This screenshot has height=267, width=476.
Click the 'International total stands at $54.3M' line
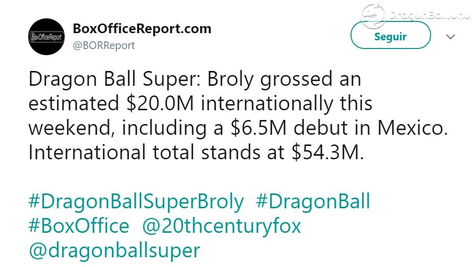click(x=196, y=152)
